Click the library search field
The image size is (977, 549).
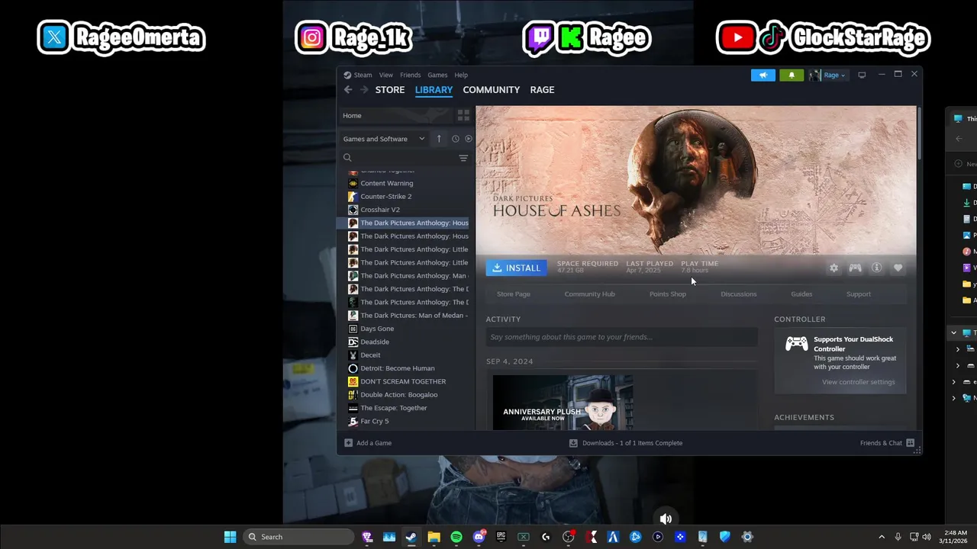point(397,158)
